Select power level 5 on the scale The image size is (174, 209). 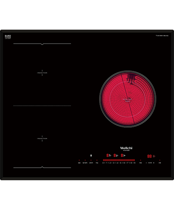point(120,163)
